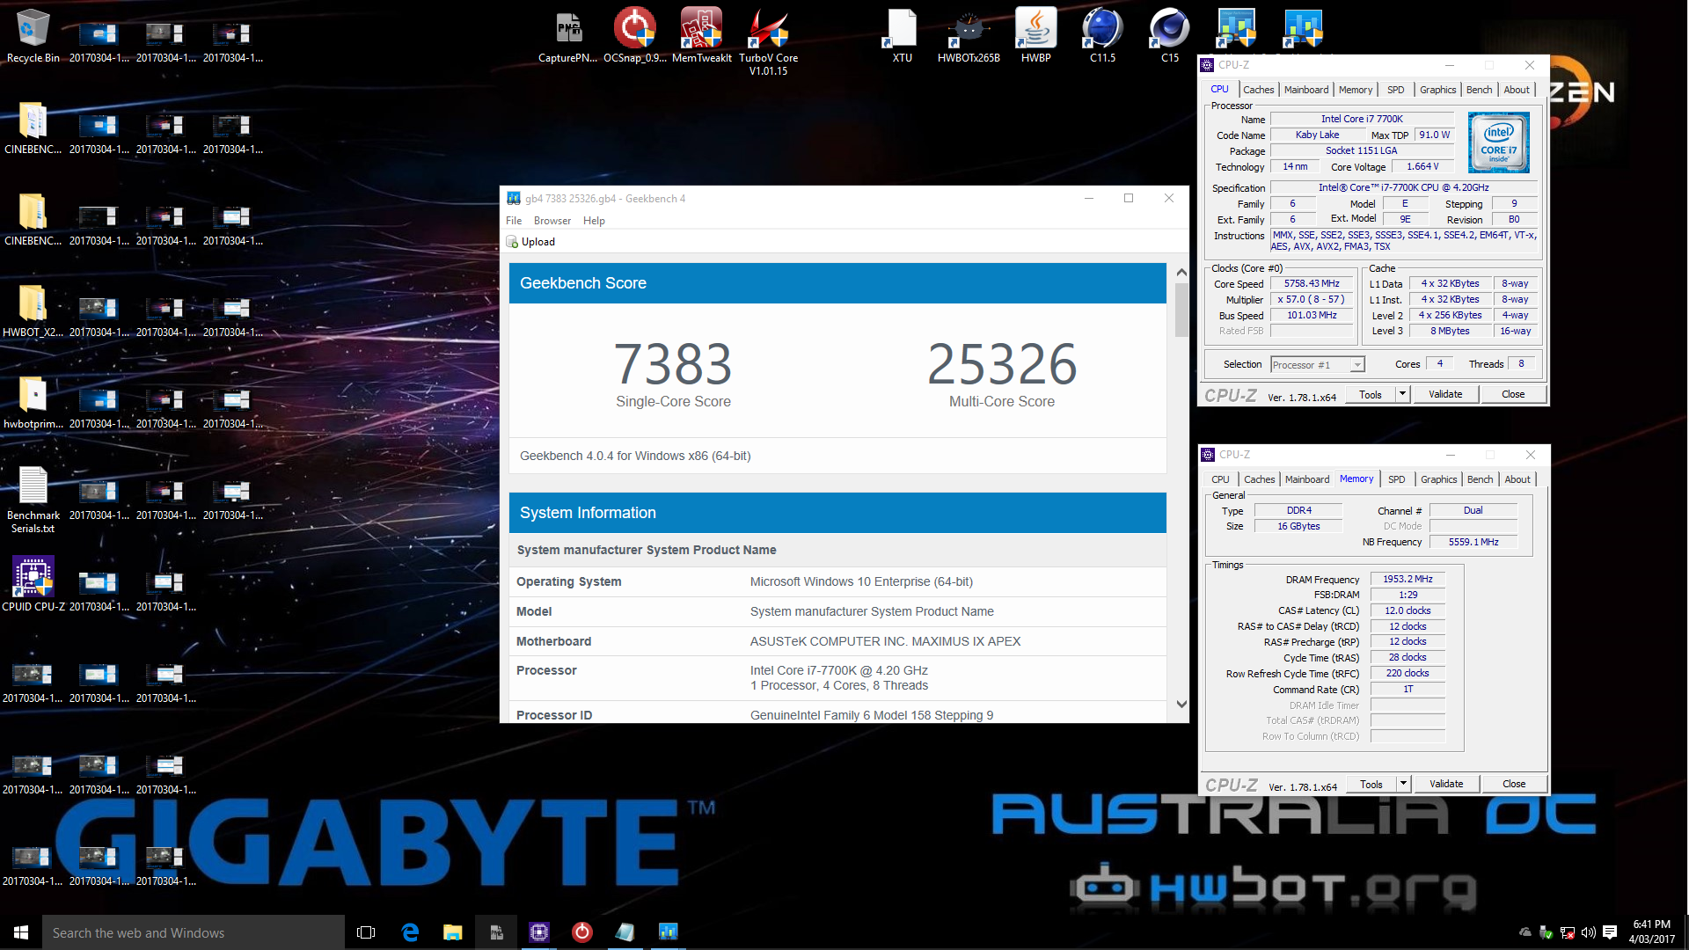Open the hwbotprim file icon
Viewport: 1689px width, 950px height.
point(33,401)
